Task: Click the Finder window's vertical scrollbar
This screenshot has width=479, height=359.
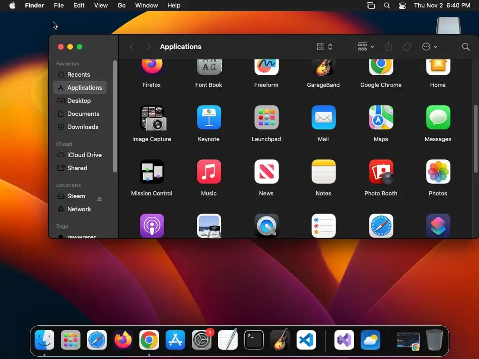Action: click(x=475, y=139)
